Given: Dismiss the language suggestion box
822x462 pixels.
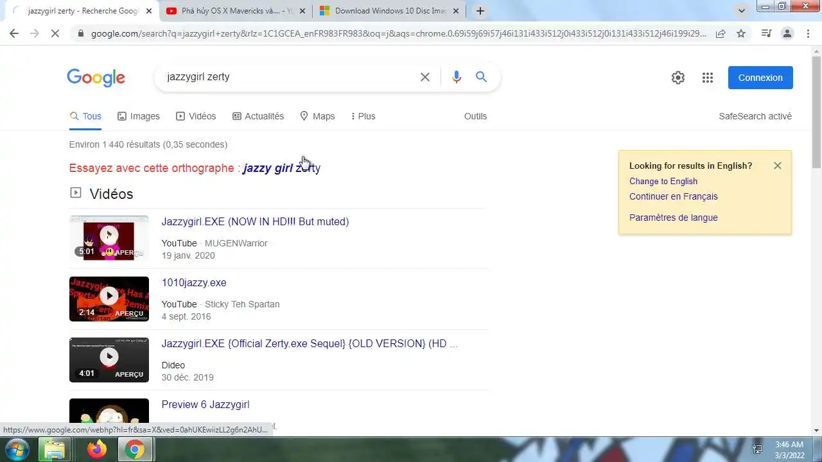Looking at the screenshot, I should coord(778,166).
